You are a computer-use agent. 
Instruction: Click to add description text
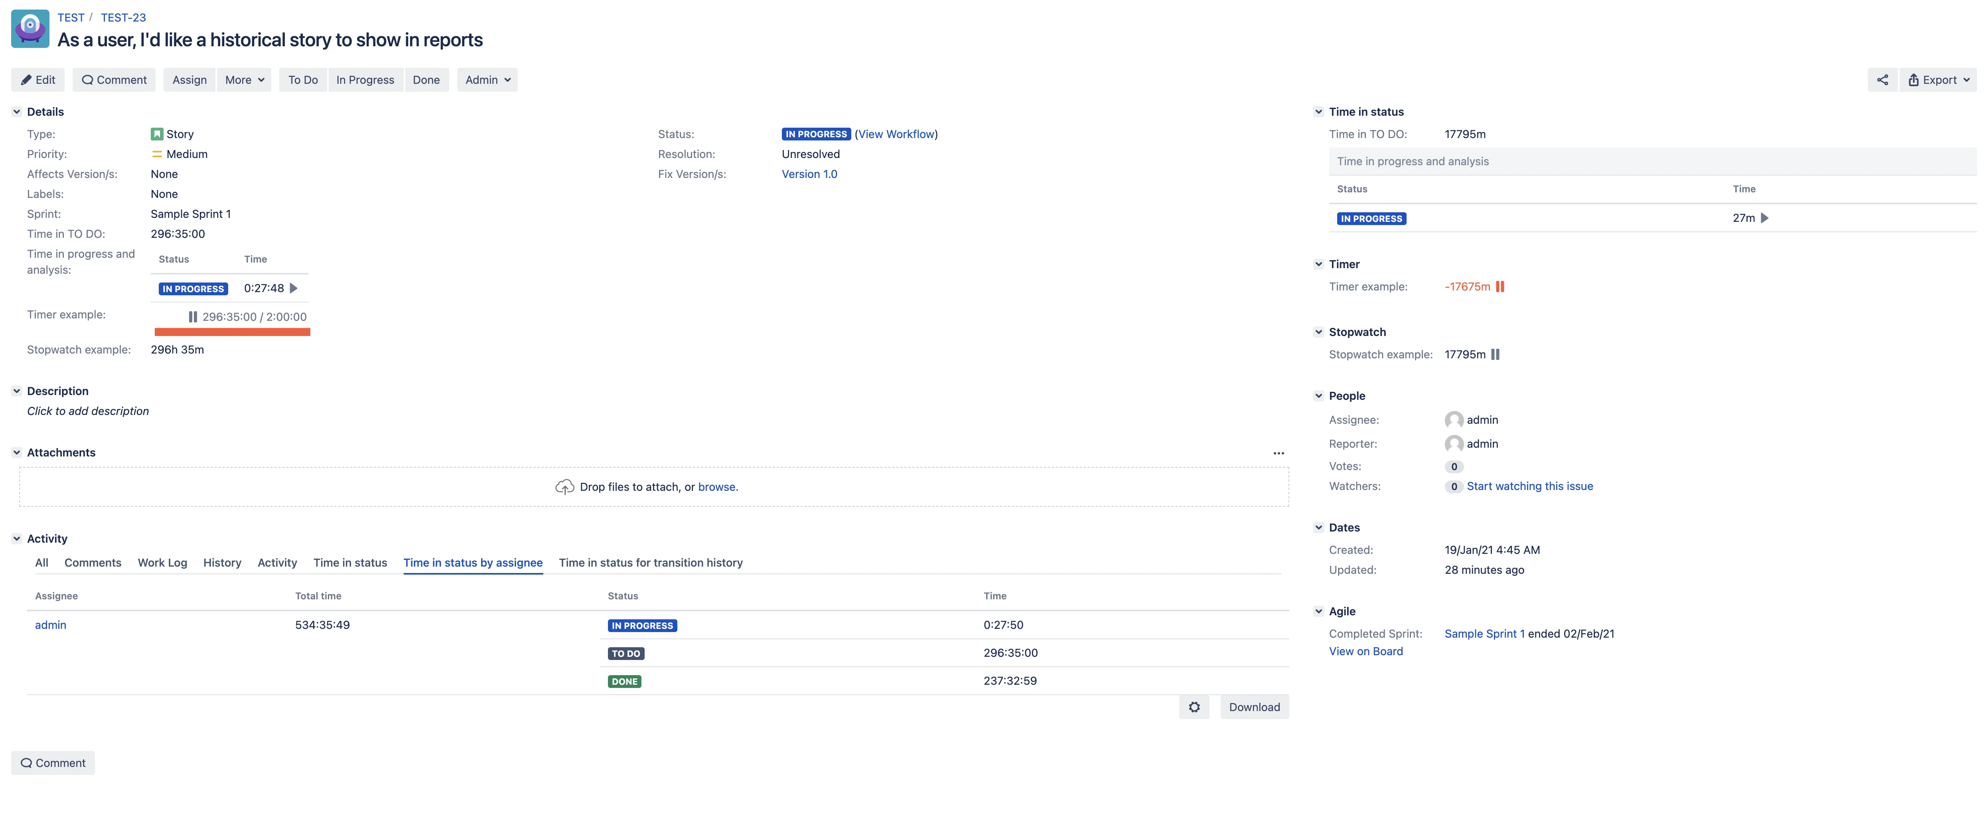(x=88, y=411)
